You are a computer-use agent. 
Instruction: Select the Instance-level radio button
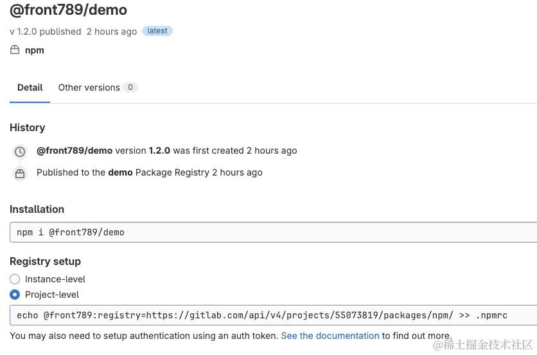click(15, 279)
